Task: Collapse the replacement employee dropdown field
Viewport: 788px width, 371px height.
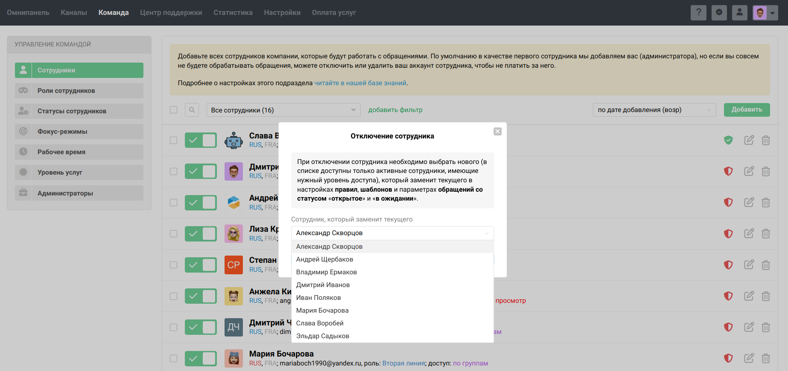Action: pyautogui.click(x=392, y=233)
